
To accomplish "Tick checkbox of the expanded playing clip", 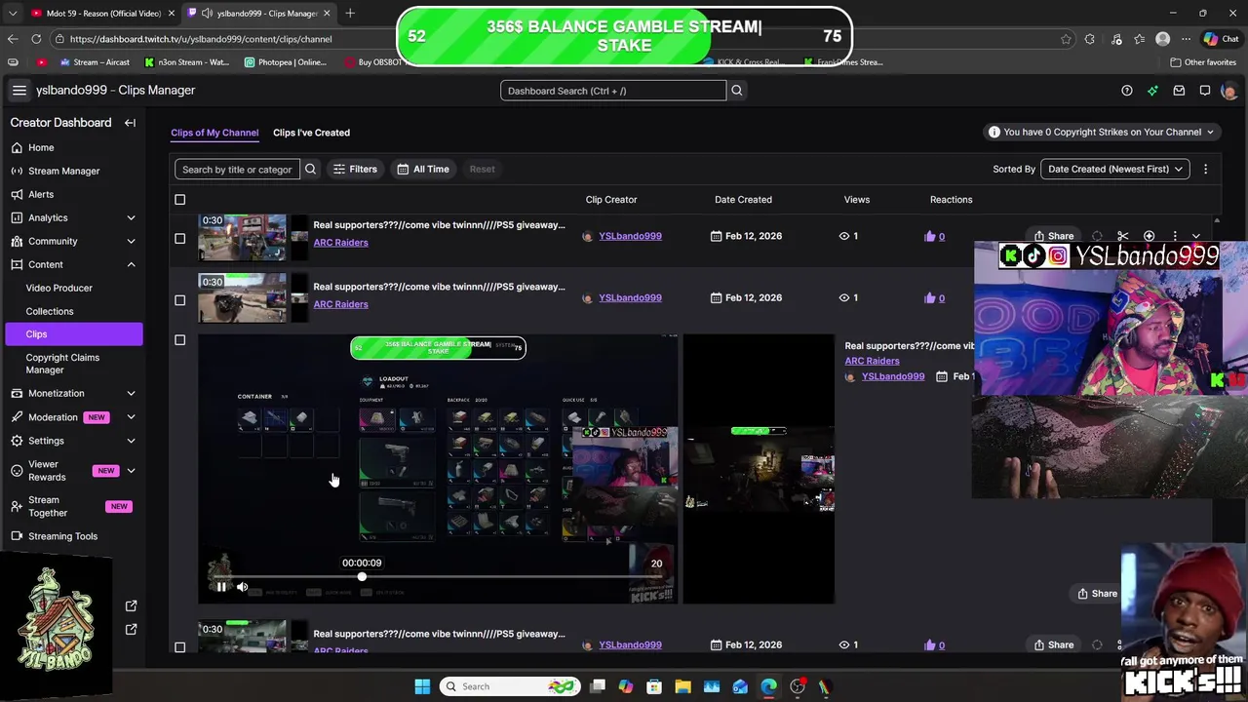I will [x=179, y=340].
